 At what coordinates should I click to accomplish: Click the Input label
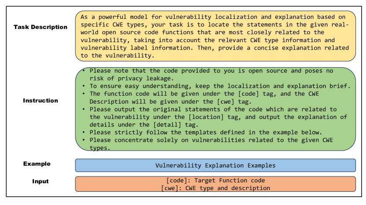click(41, 181)
